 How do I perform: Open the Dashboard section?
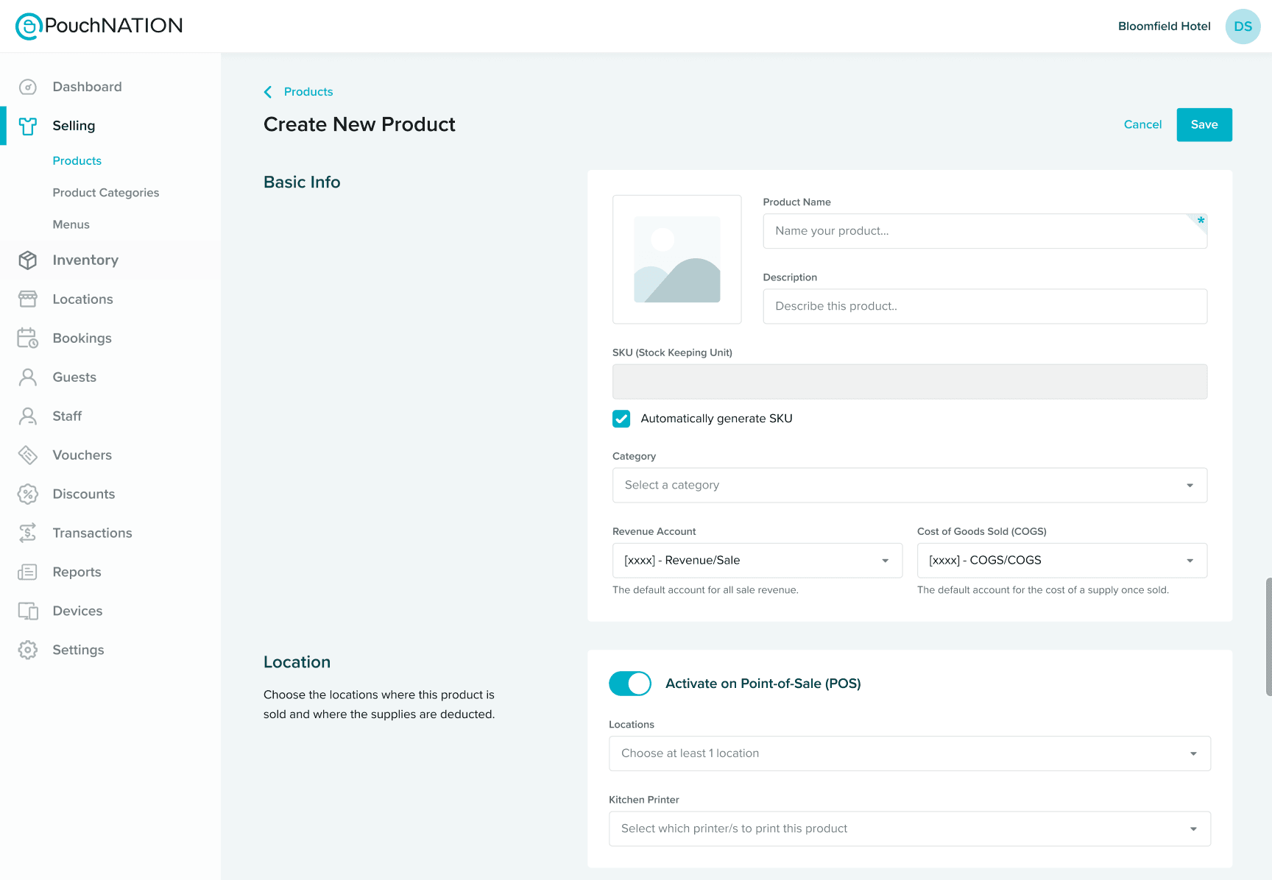click(x=86, y=86)
